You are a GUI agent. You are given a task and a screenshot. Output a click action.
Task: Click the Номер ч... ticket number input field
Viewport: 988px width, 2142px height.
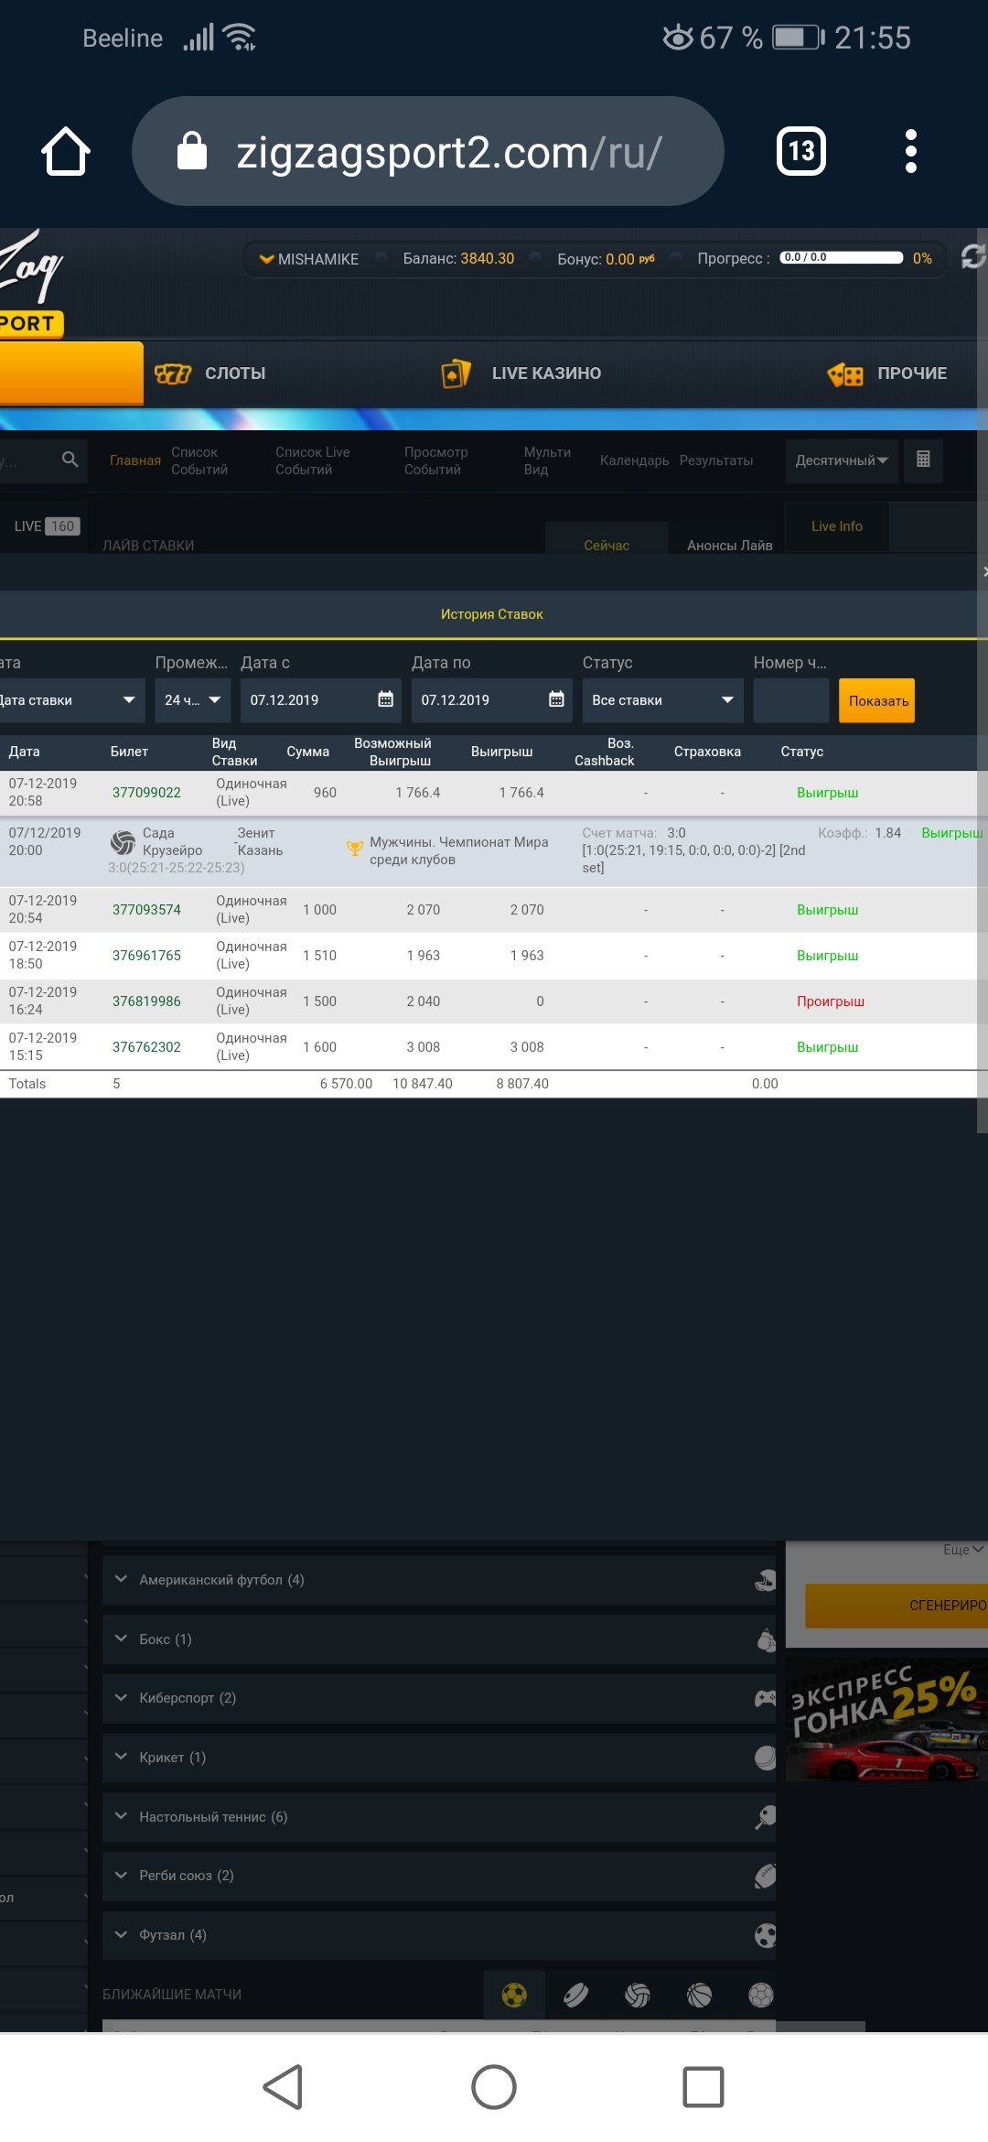tap(790, 700)
